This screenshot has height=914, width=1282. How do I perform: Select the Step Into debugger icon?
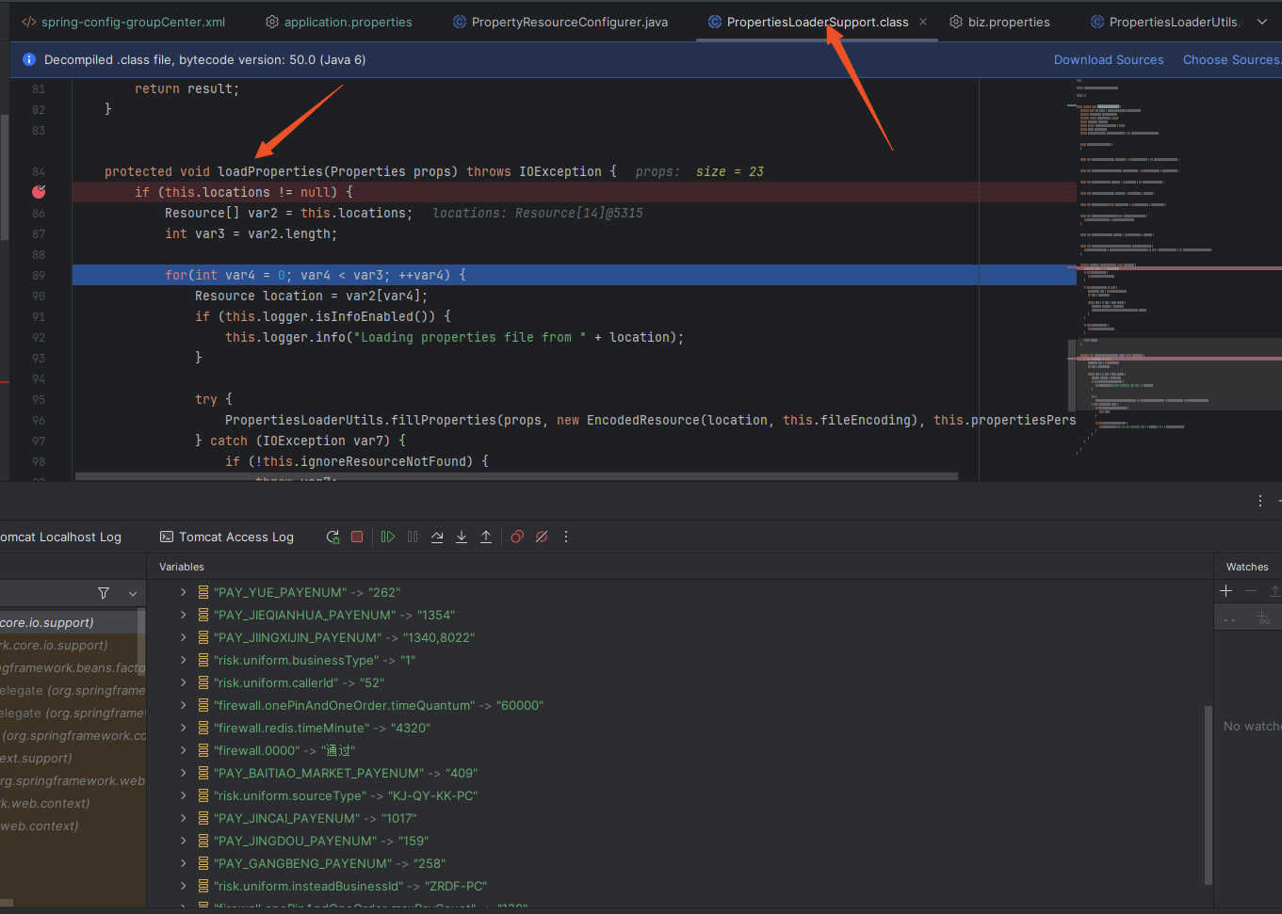(x=461, y=537)
